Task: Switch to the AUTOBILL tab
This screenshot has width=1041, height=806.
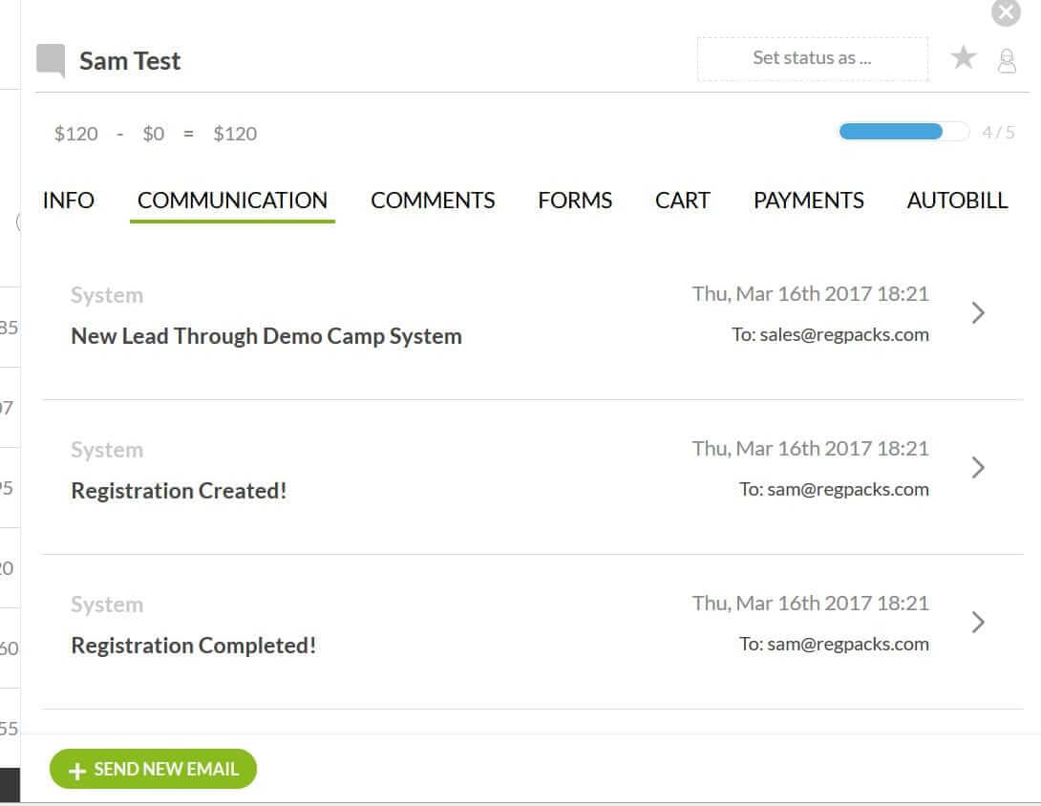Action: 957,201
